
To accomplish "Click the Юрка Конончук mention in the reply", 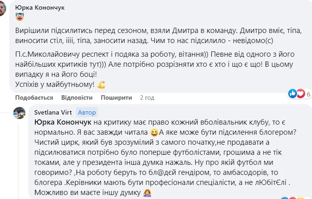I will pyautogui.click(x=64, y=121).
